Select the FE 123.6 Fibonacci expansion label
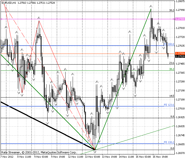Screen dimensions: 185x159 [x=169, y=105]
